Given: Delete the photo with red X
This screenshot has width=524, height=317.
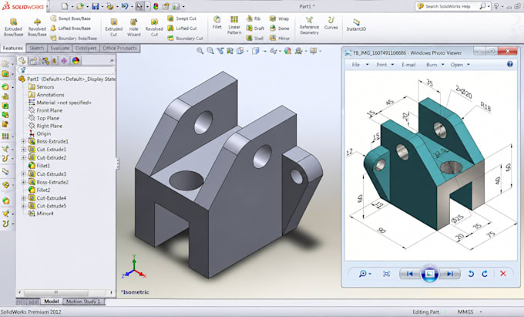Looking at the screenshot, I should coord(502,274).
